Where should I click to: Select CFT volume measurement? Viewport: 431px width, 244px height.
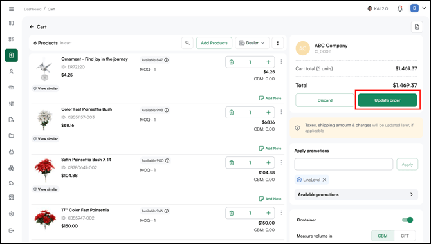click(405, 236)
